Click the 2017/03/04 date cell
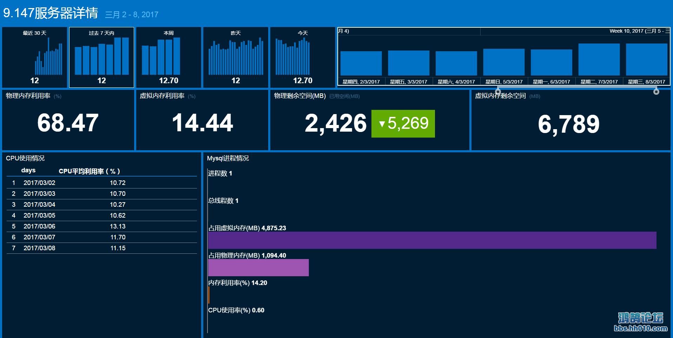673x338 pixels. 39,205
